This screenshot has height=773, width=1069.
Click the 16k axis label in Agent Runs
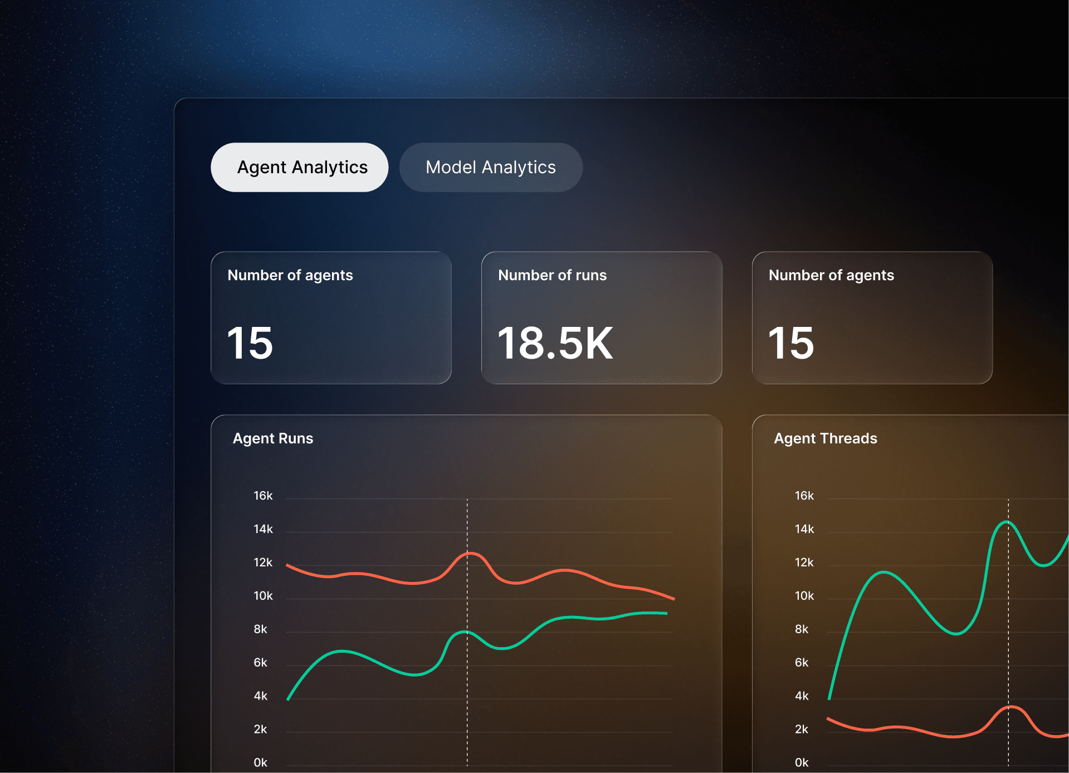[263, 496]
